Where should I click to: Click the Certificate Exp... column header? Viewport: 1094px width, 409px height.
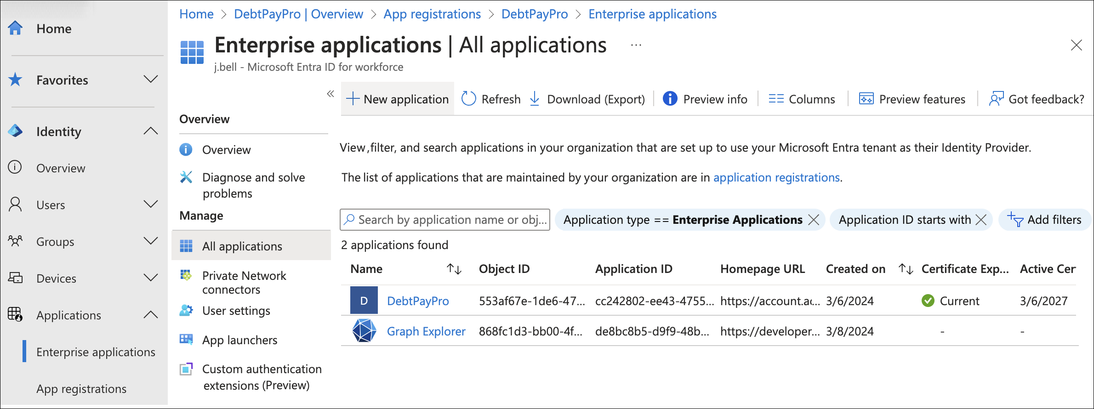965,269
